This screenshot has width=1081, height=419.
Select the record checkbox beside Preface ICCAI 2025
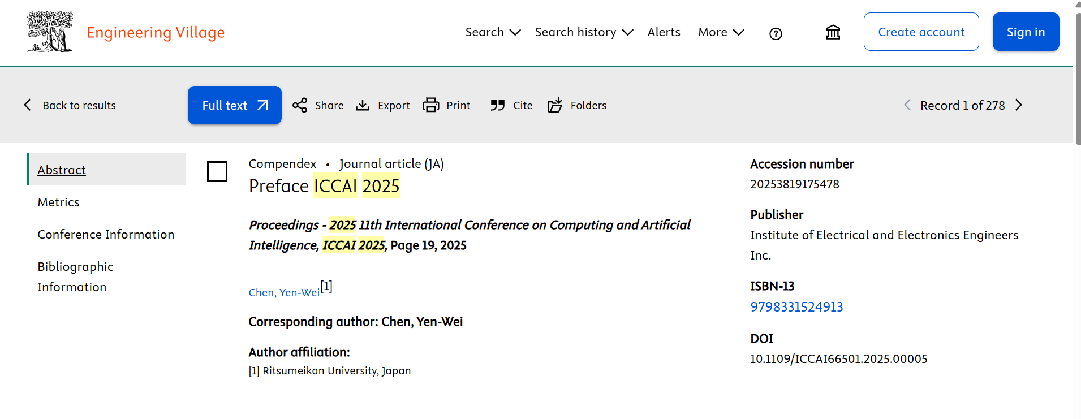[217, 171]
